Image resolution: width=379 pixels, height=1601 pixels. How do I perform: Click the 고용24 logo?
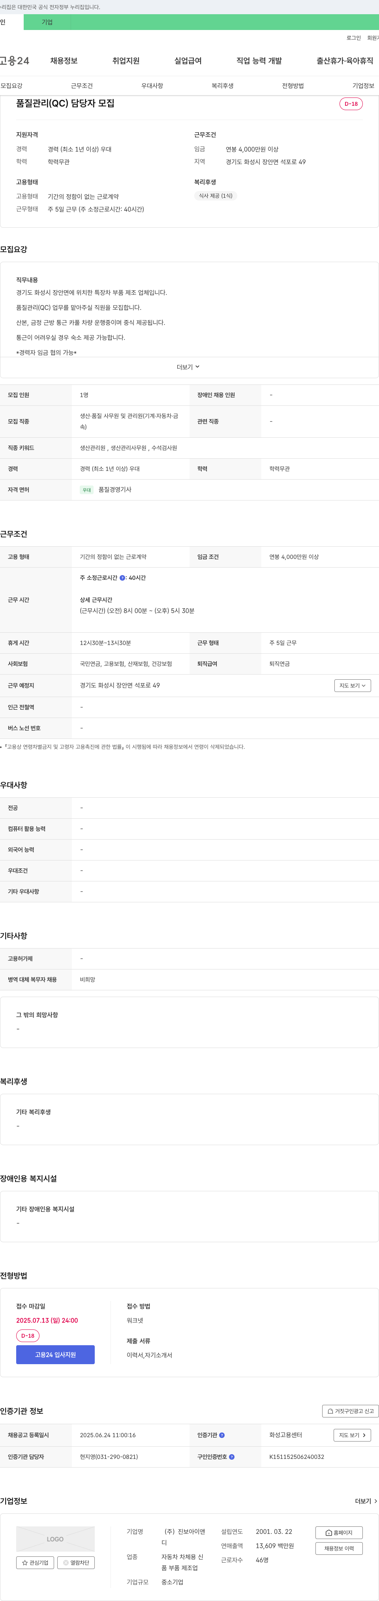pos(14,61)
